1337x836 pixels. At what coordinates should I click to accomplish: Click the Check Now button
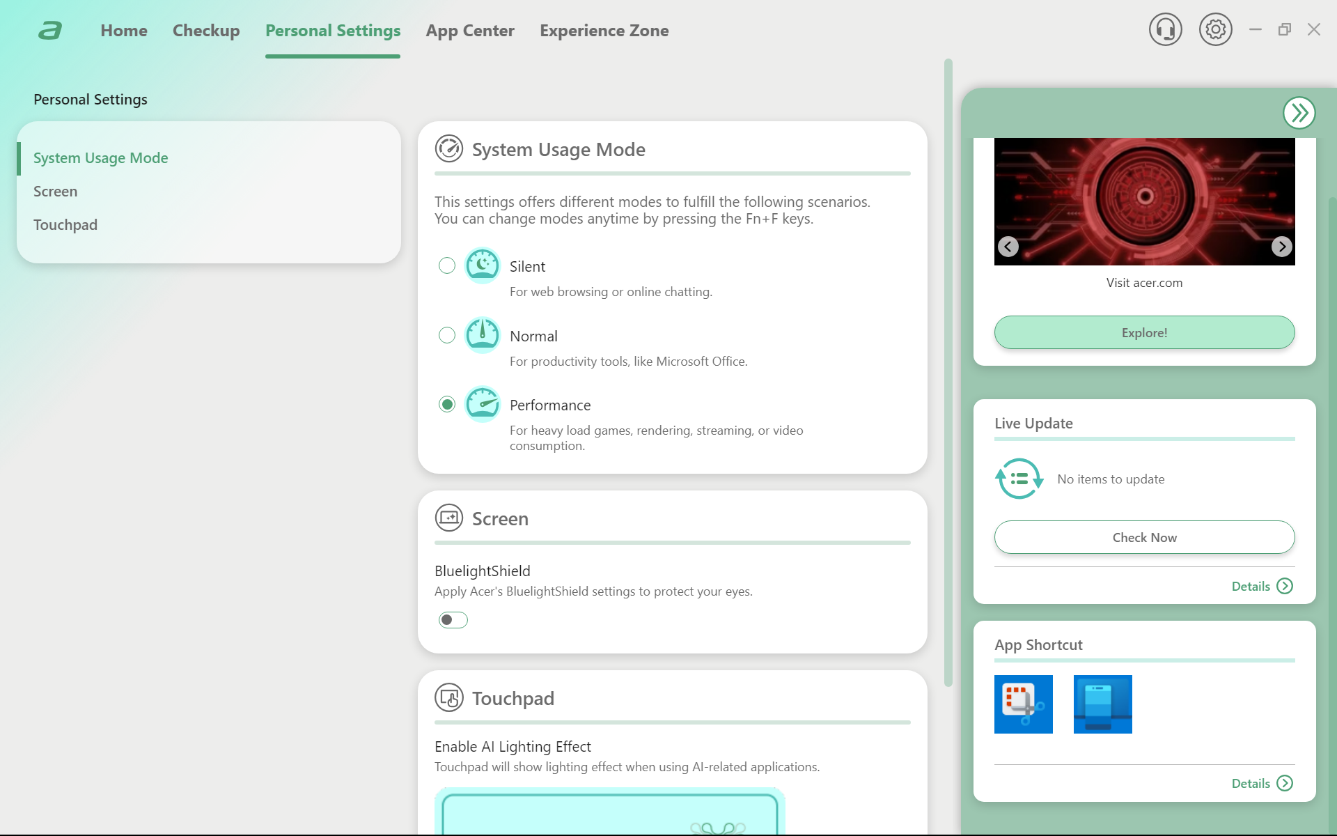click(x=1145, y=537)
